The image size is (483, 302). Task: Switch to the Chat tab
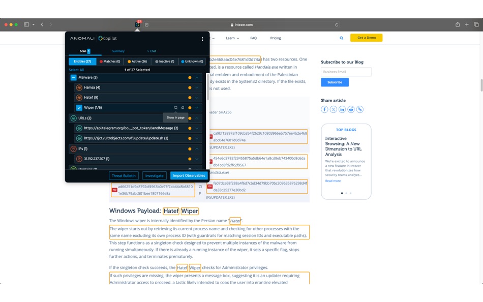tap(152, 51)
